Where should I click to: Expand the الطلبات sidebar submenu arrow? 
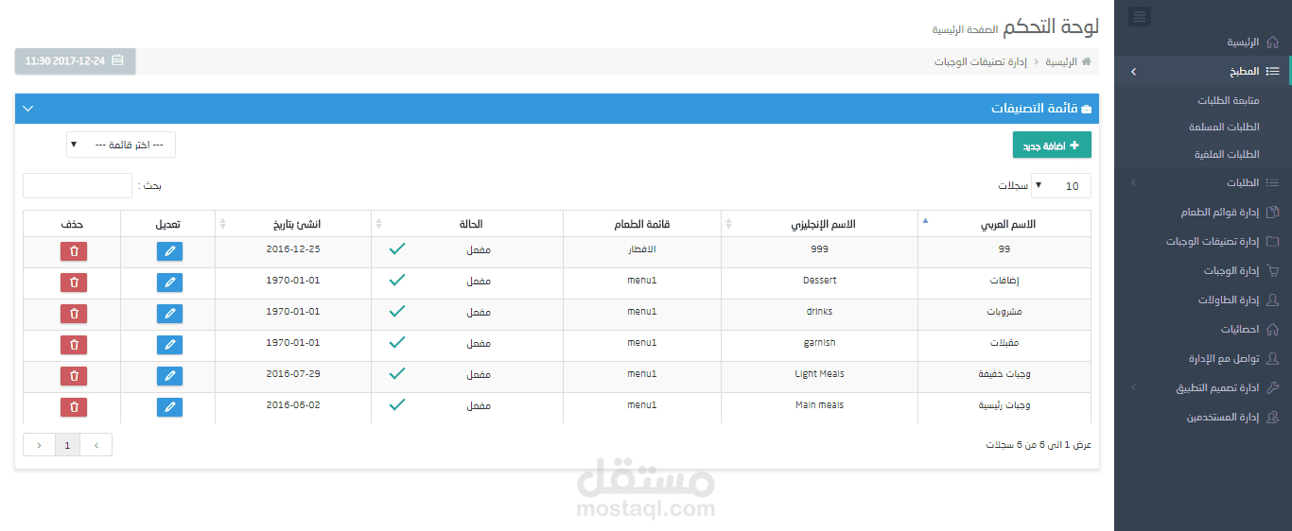tap(1133, 182)
